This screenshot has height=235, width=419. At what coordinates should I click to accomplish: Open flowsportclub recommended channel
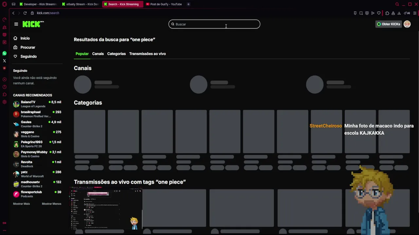coord(37,194)
